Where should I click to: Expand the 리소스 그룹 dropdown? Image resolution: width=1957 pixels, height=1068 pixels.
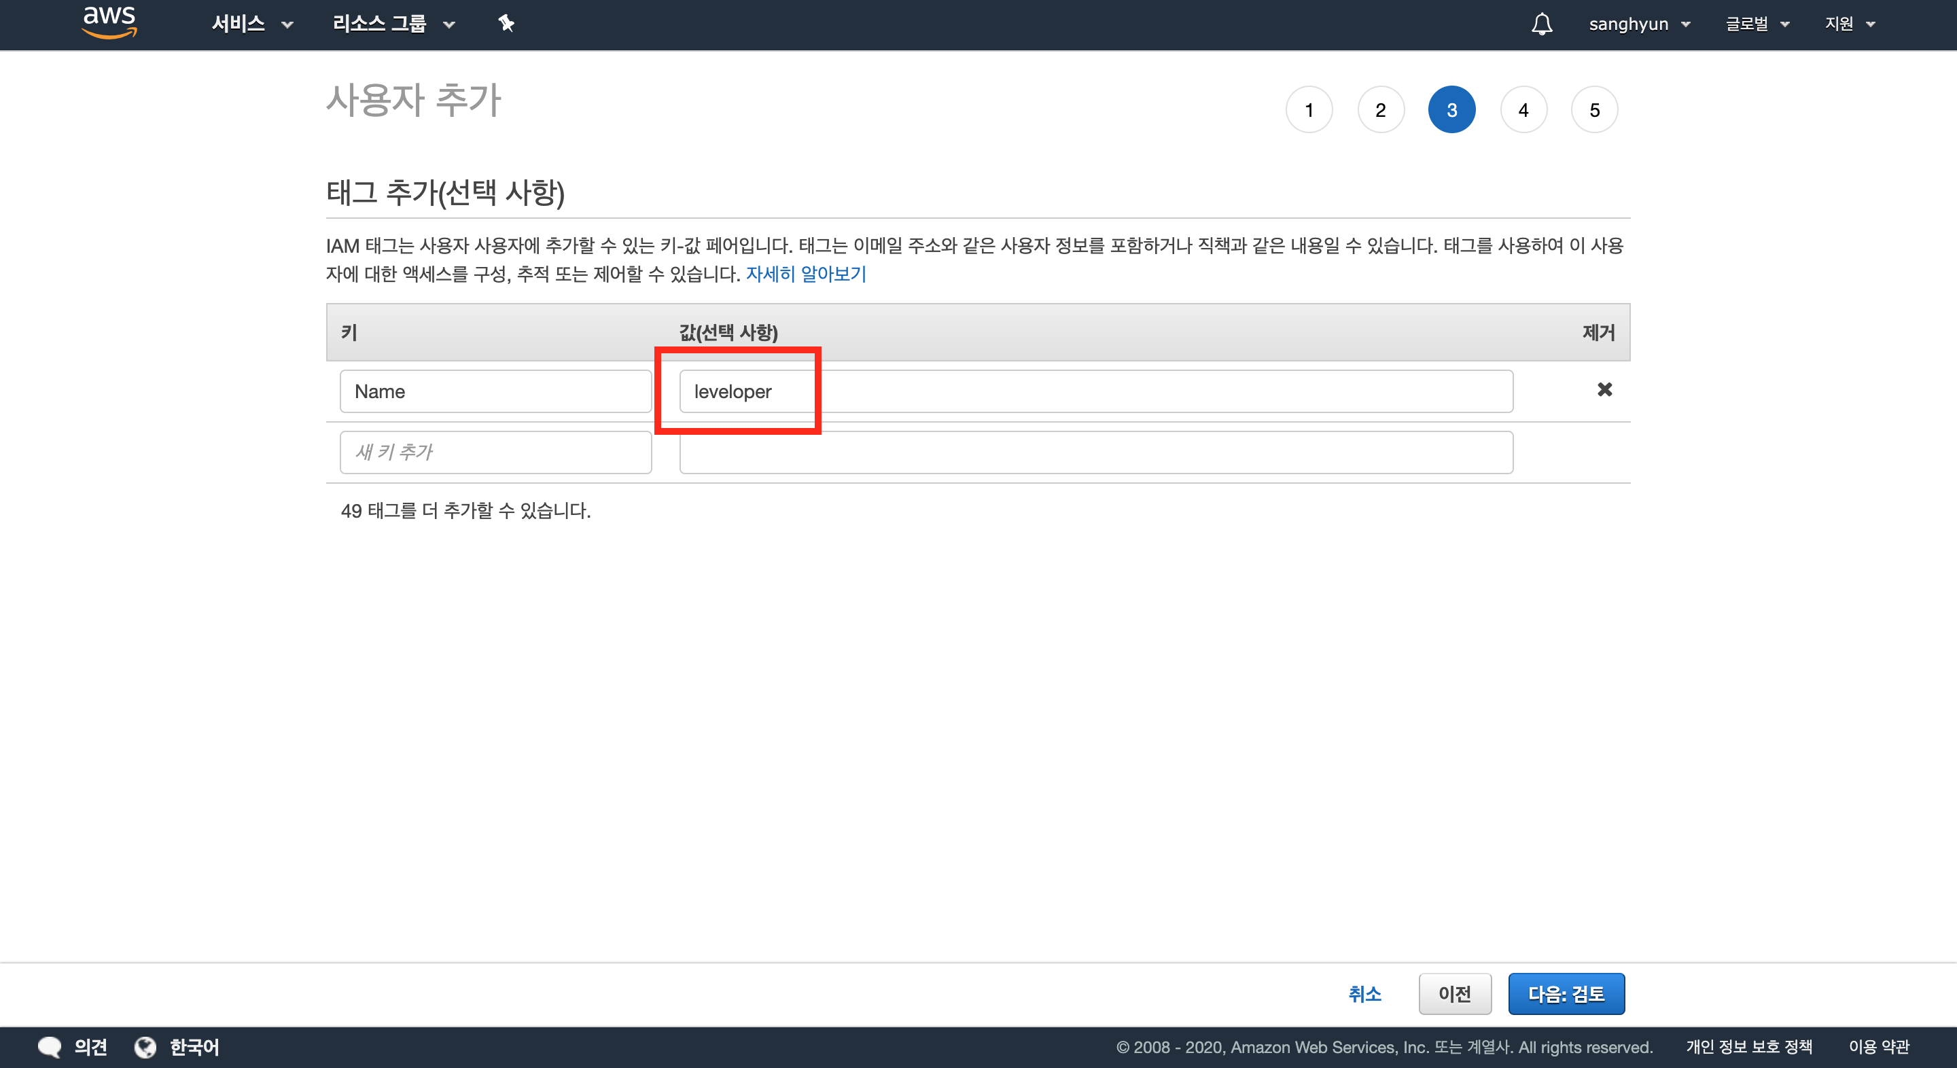pos(393,24)
